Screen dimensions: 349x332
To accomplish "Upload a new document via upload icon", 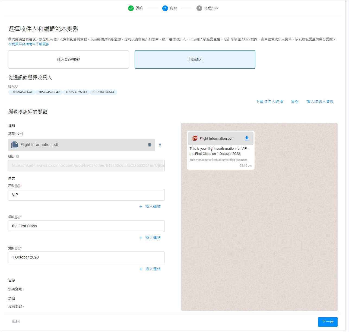I will pos(160,145).
